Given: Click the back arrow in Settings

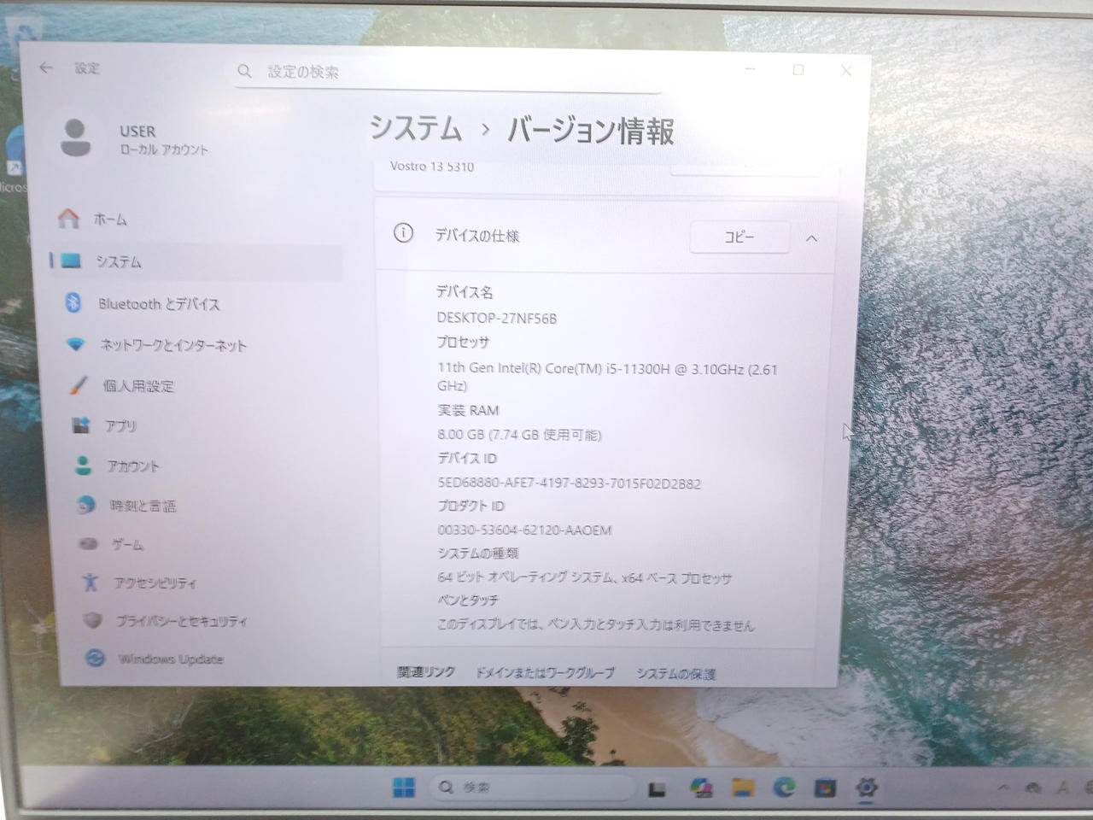Looking at the screenshot, I should 46,68.
